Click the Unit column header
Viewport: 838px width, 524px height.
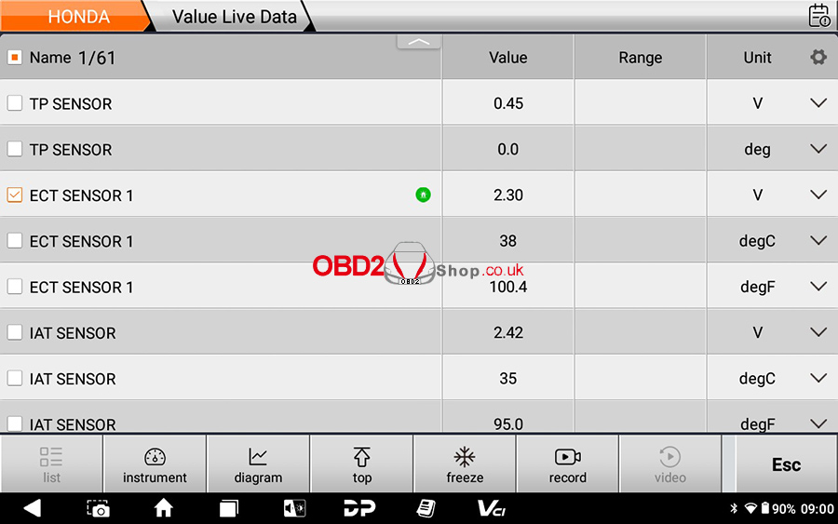click(757, 57)
